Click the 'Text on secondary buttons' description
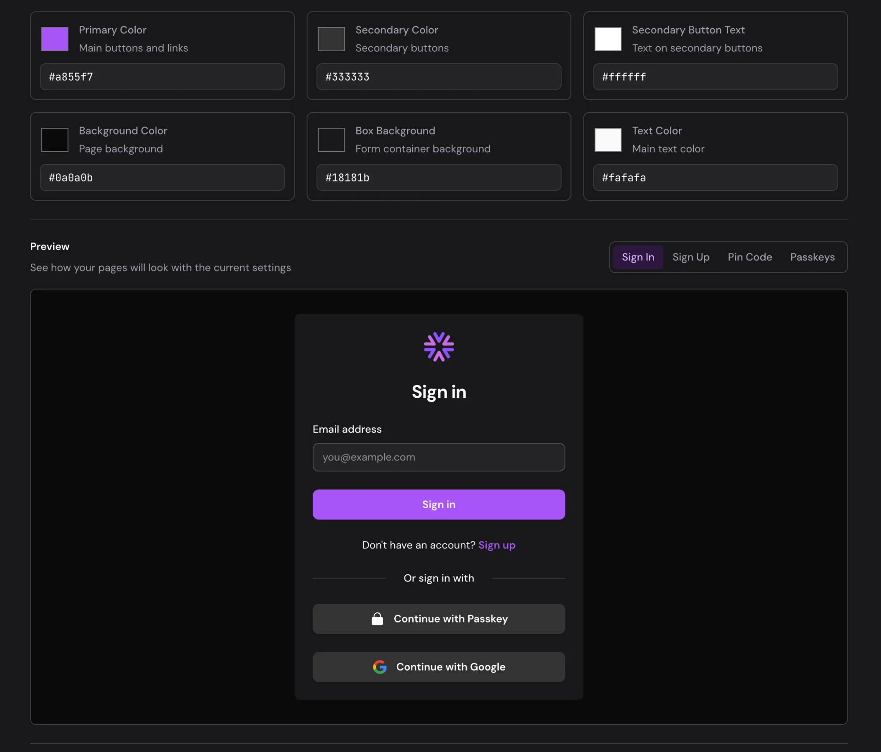 pyautogui.click(x=697, y=48)
